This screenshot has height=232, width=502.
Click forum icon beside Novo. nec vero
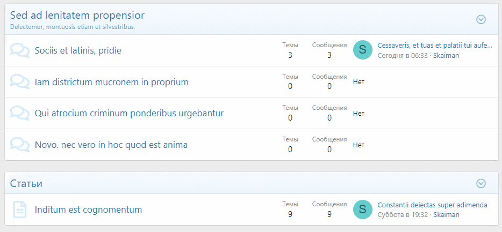point(20,145)
